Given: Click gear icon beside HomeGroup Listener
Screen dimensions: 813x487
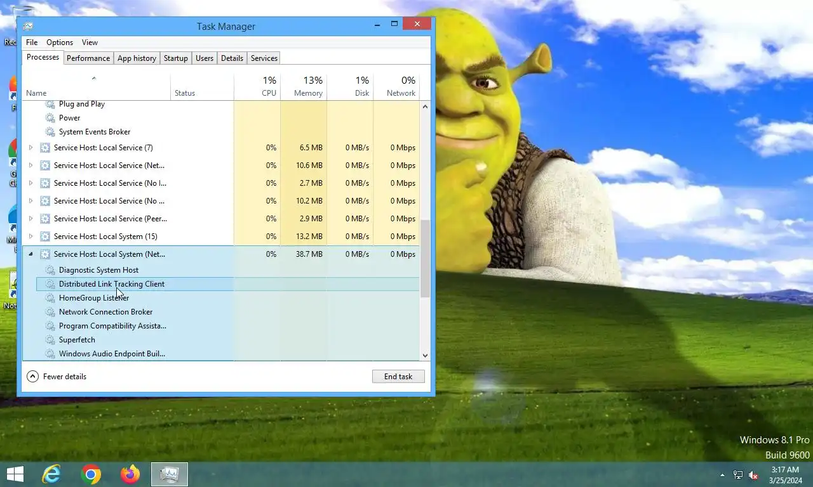Looking at the screenshot, I should coord(50,298).
